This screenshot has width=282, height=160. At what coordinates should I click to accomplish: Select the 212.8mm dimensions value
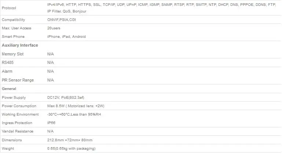(x=70, y=140)
